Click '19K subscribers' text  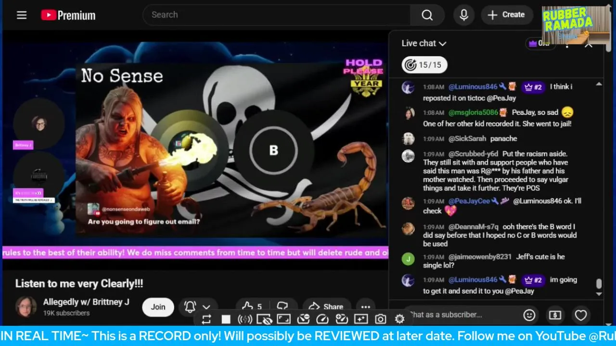[66, 313]
